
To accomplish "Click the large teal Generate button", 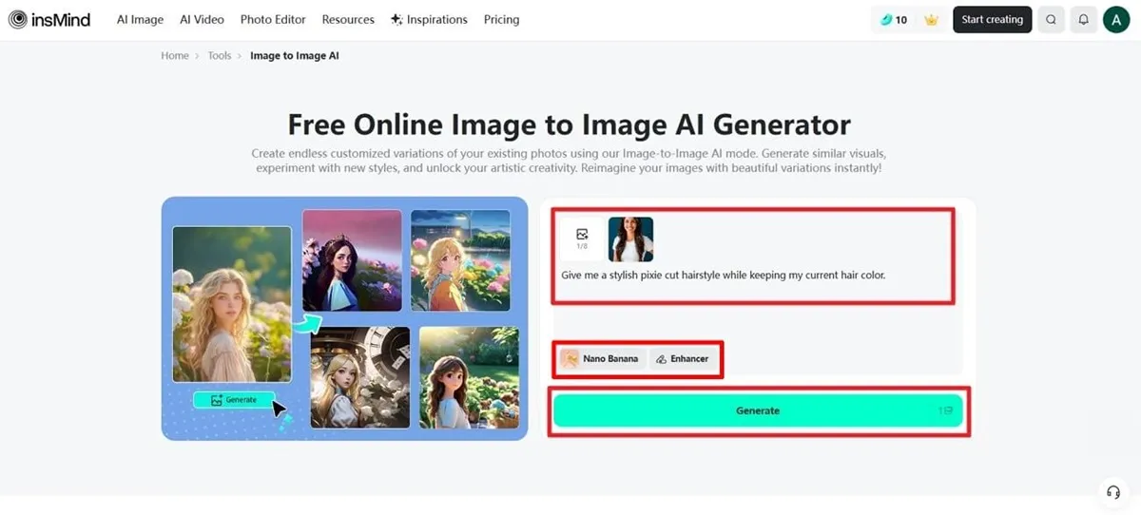I will [758, 410].
